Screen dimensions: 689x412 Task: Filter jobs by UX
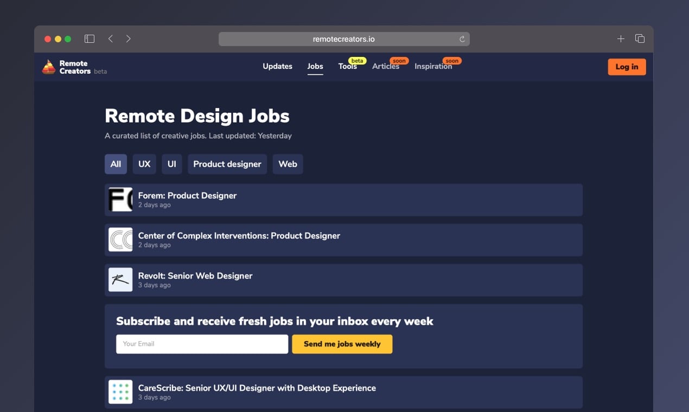[144, 164]
